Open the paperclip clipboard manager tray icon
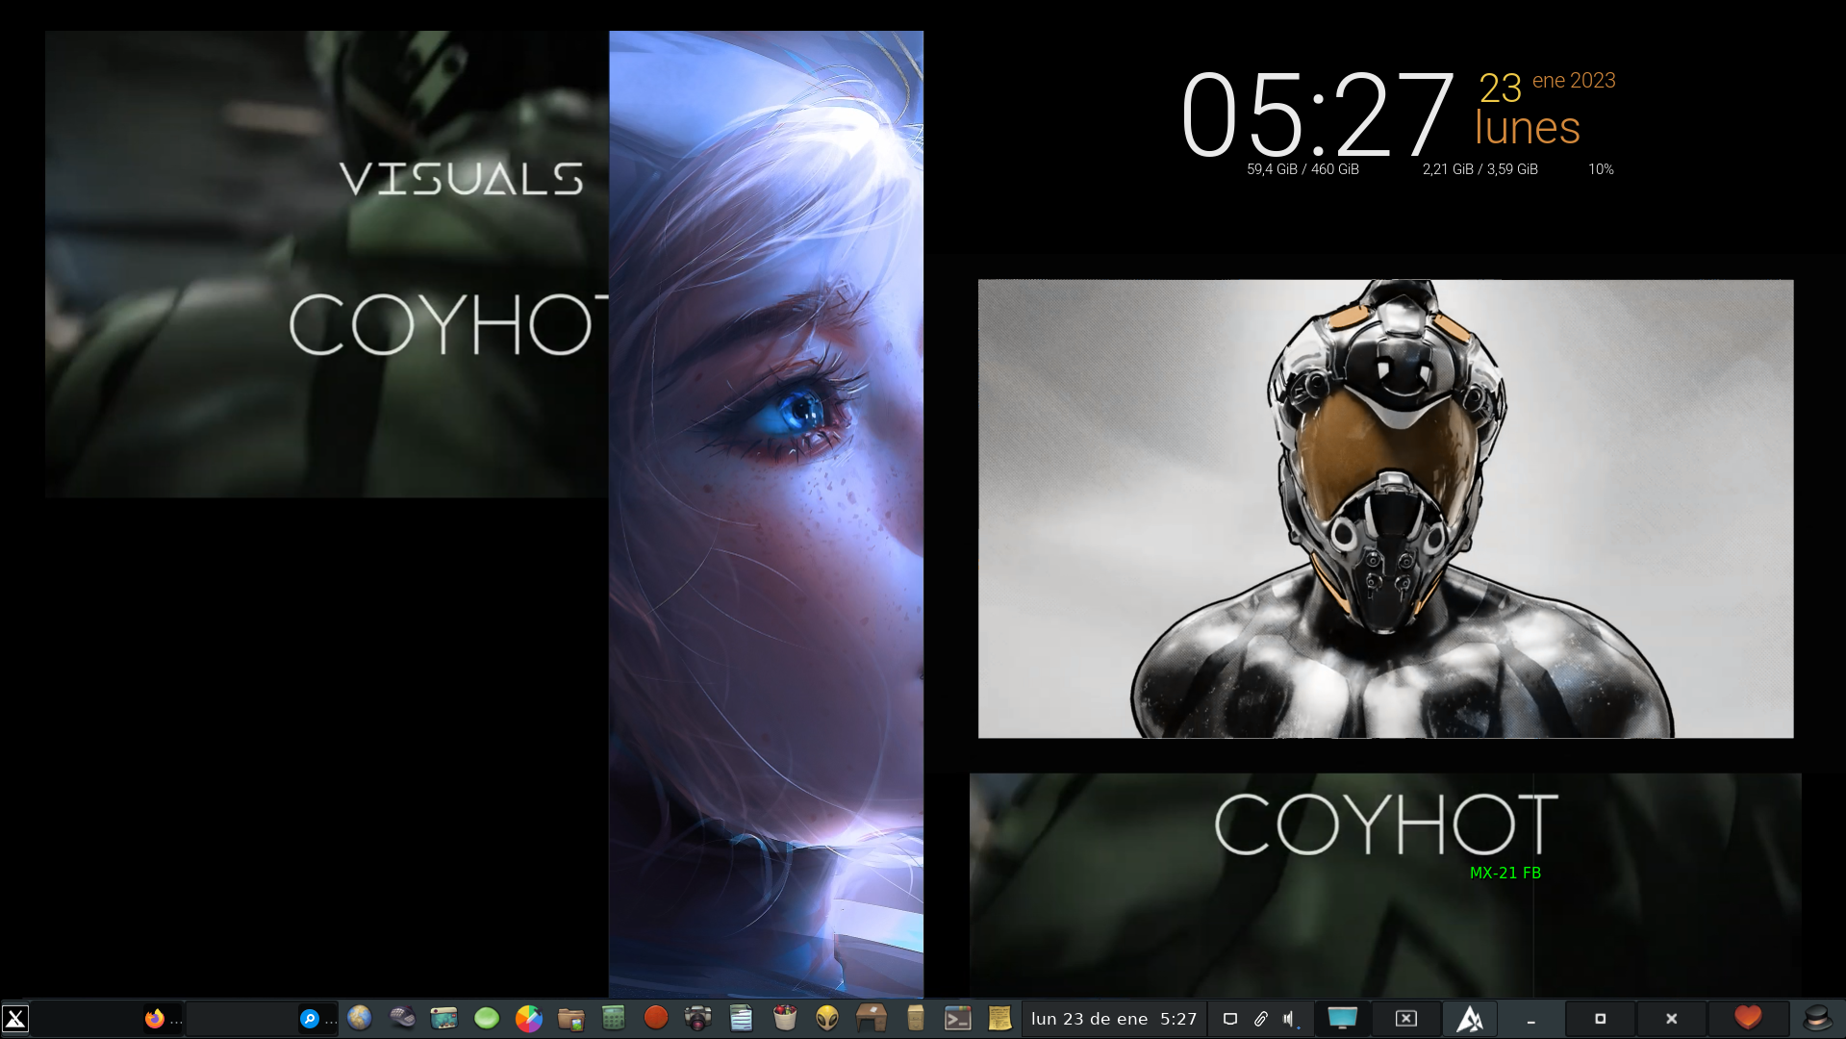The image size is (1846, 1039). click(1260, 1019)
